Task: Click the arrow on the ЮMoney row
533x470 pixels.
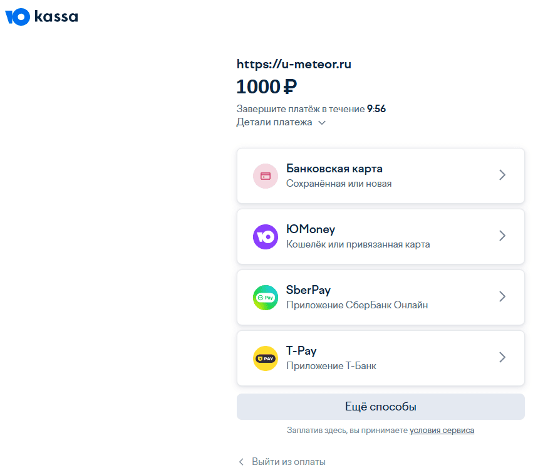Action: (502, 236)
